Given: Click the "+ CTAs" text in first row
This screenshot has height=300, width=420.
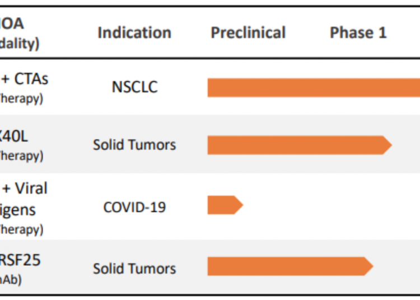Looking at the screenshot, I should (25, 79).
